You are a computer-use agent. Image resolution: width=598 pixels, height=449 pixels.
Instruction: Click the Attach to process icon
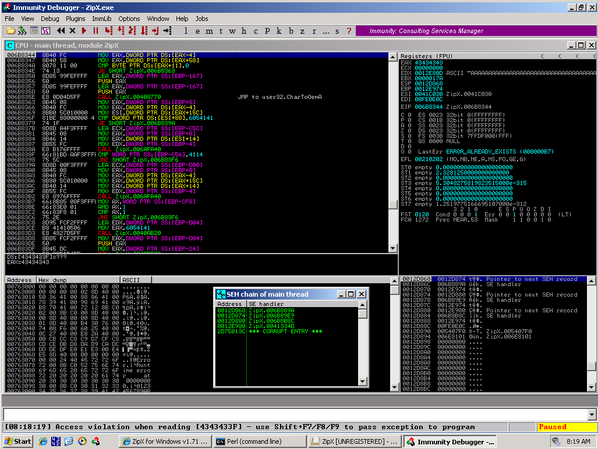[x=22, y=31]
